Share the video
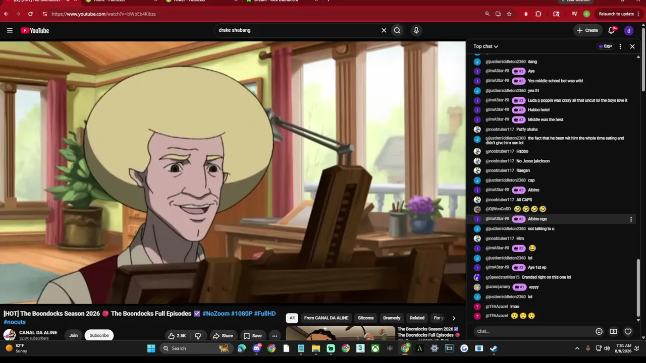Image resolution: width=646 pixels, height=363 pixels. click(223, 336)
